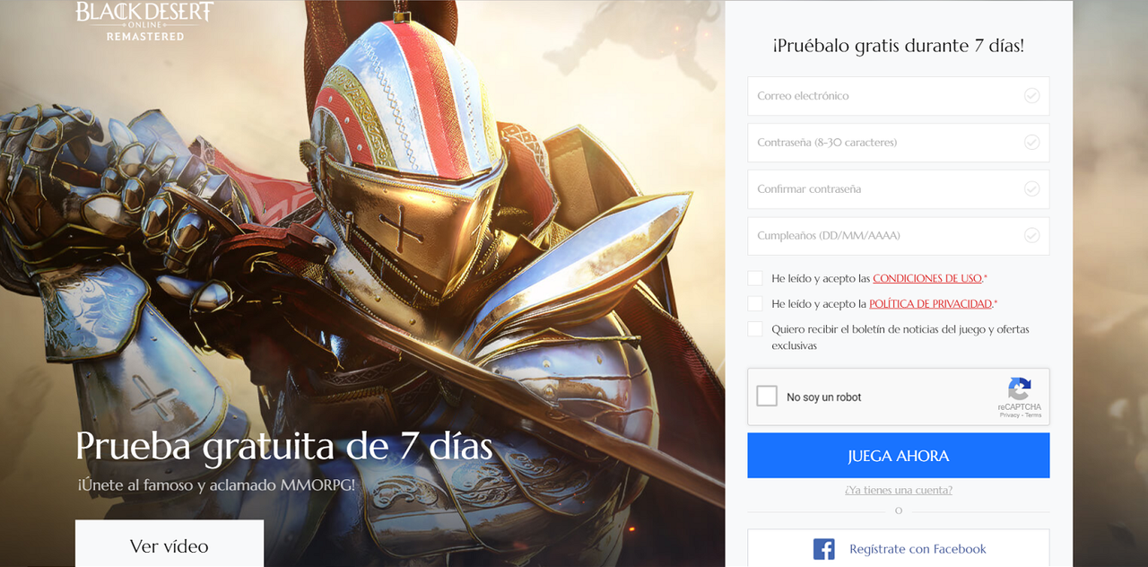Click the checkmark icon in the Correo electrónico field
1148x567 pixels.
pos(1031,96)
